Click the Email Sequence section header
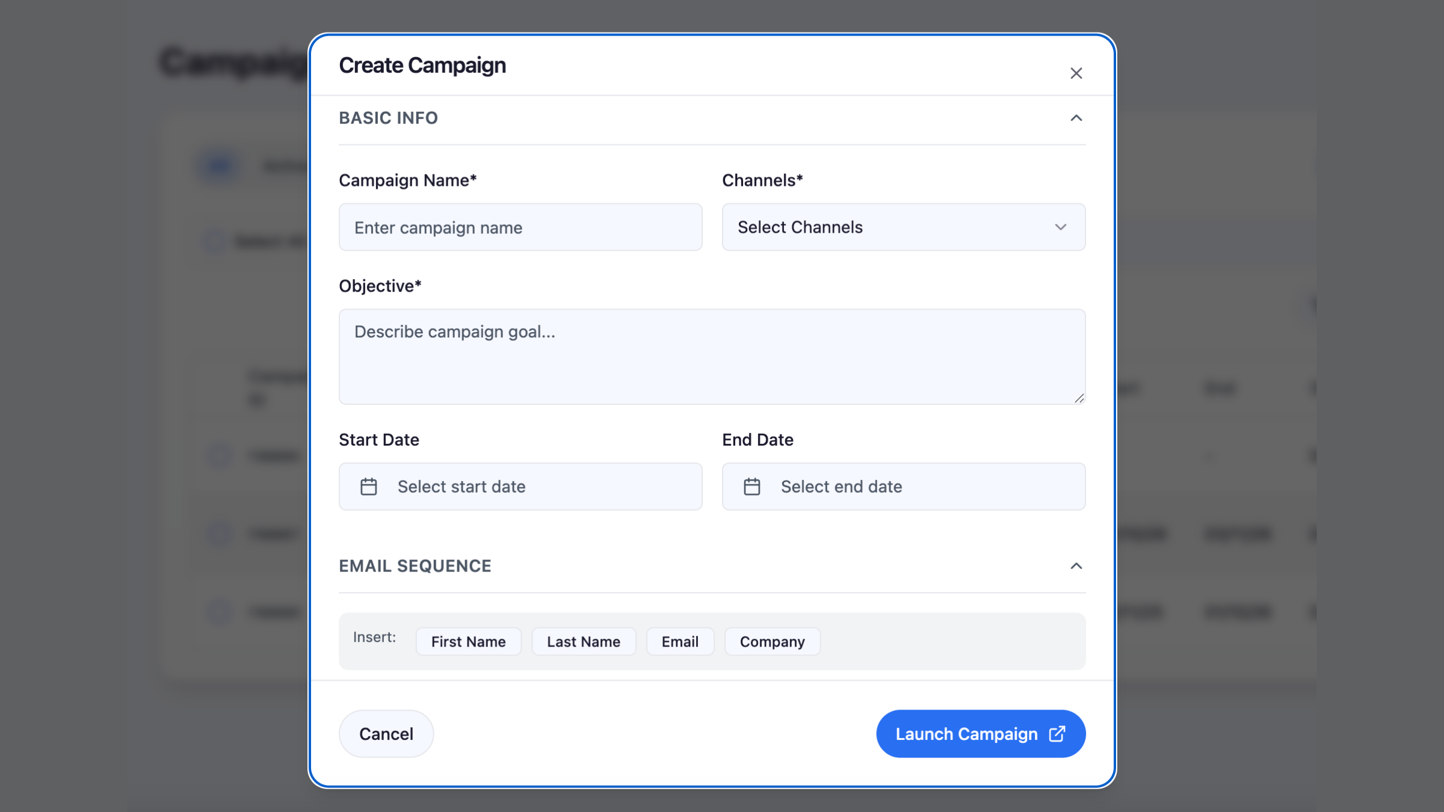Viewport: 1444px width, 812px height. click(x=415, y=566)
